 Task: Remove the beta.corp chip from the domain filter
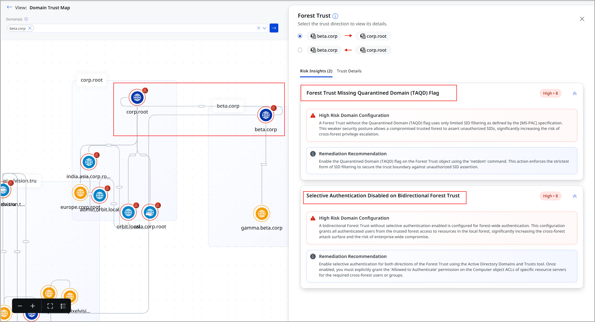click(30, 28)
